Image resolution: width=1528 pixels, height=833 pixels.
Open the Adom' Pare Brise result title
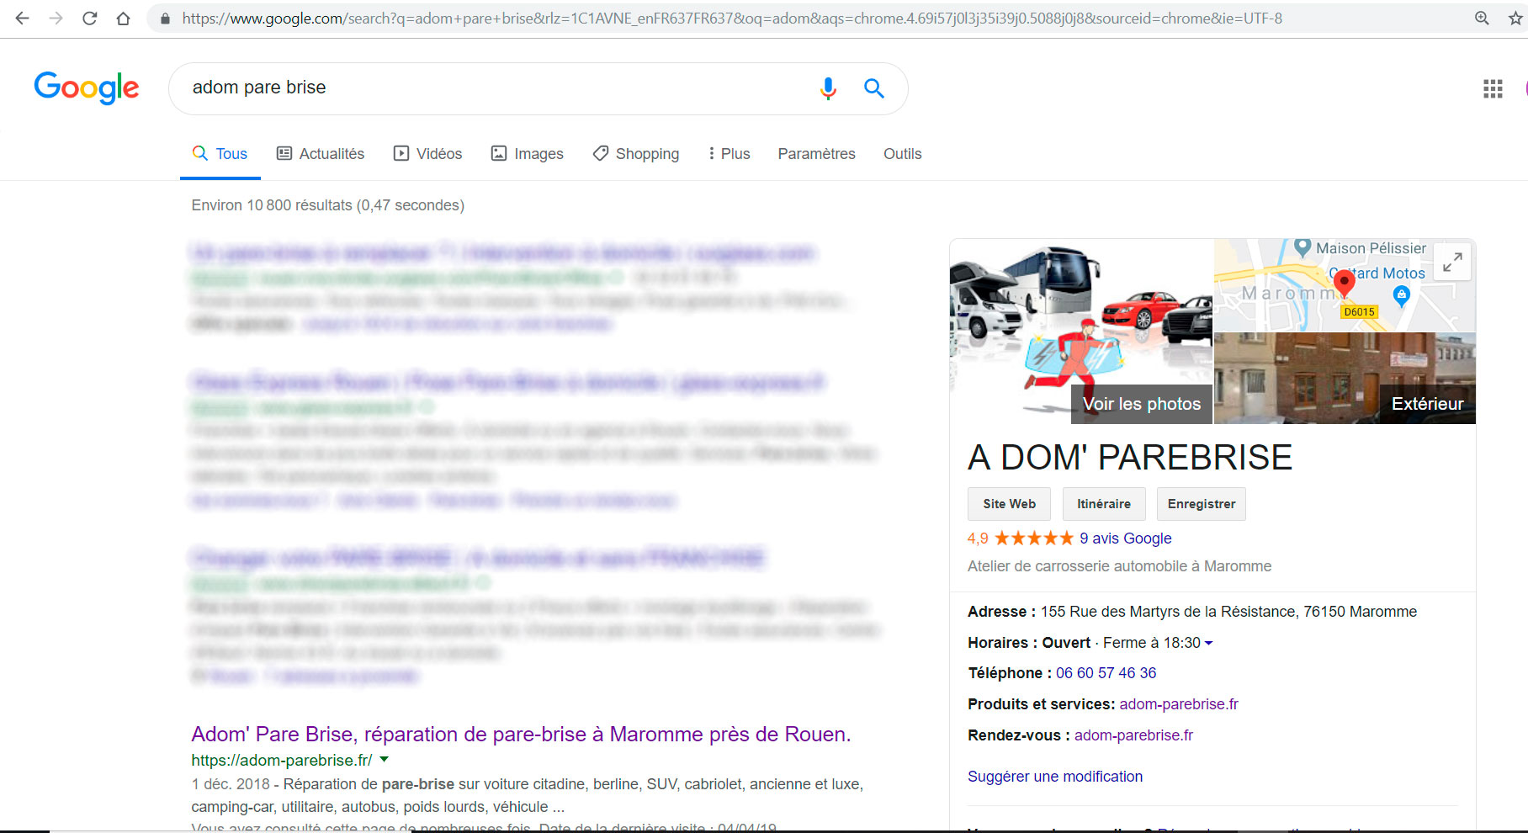521,735
